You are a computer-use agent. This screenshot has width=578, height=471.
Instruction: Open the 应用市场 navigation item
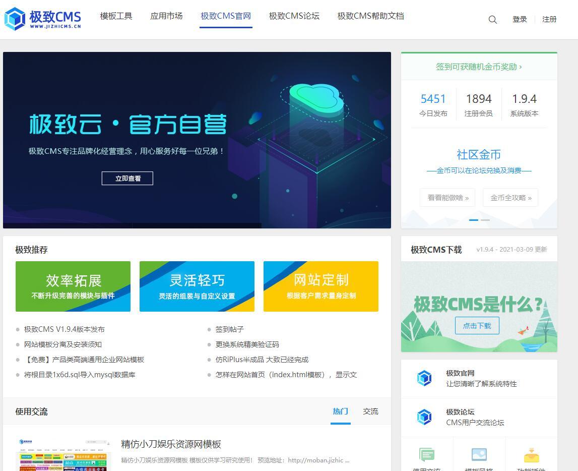tap(166, 16)
